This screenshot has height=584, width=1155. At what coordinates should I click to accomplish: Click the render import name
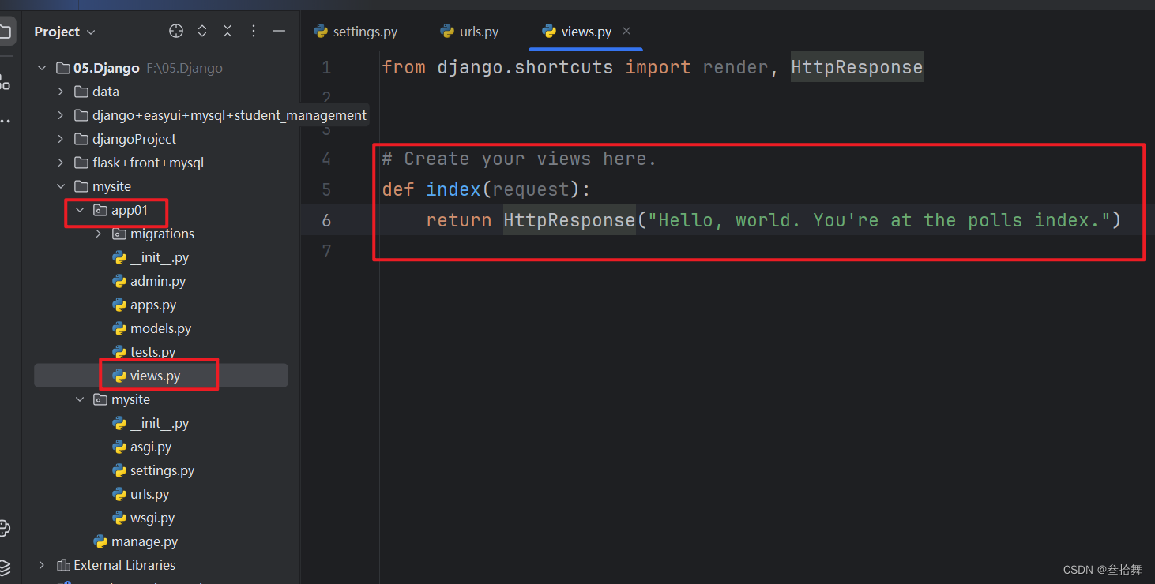[x=734, y=68]
